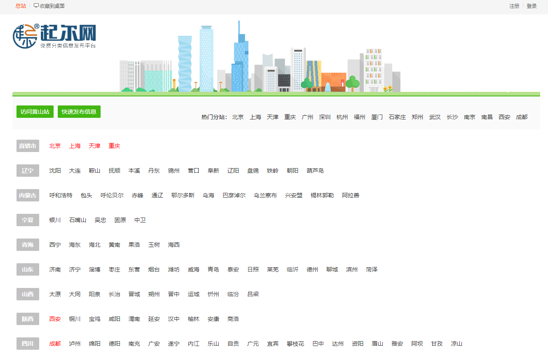Screen dimensions: 548x351
Task: Open 玉树 in the 青海 row
Action: point(154,245)
